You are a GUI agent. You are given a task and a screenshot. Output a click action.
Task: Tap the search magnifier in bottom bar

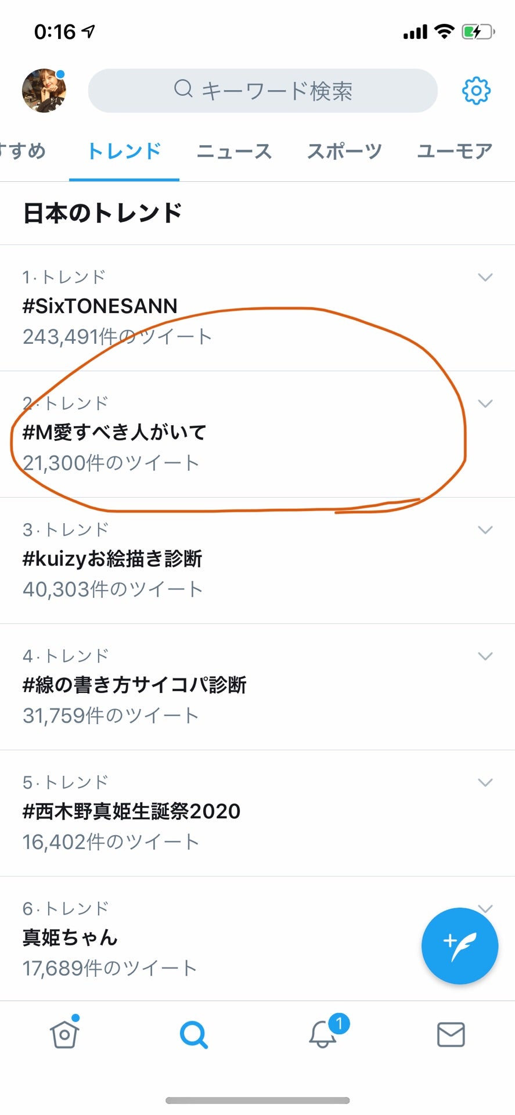[193, 1034]
